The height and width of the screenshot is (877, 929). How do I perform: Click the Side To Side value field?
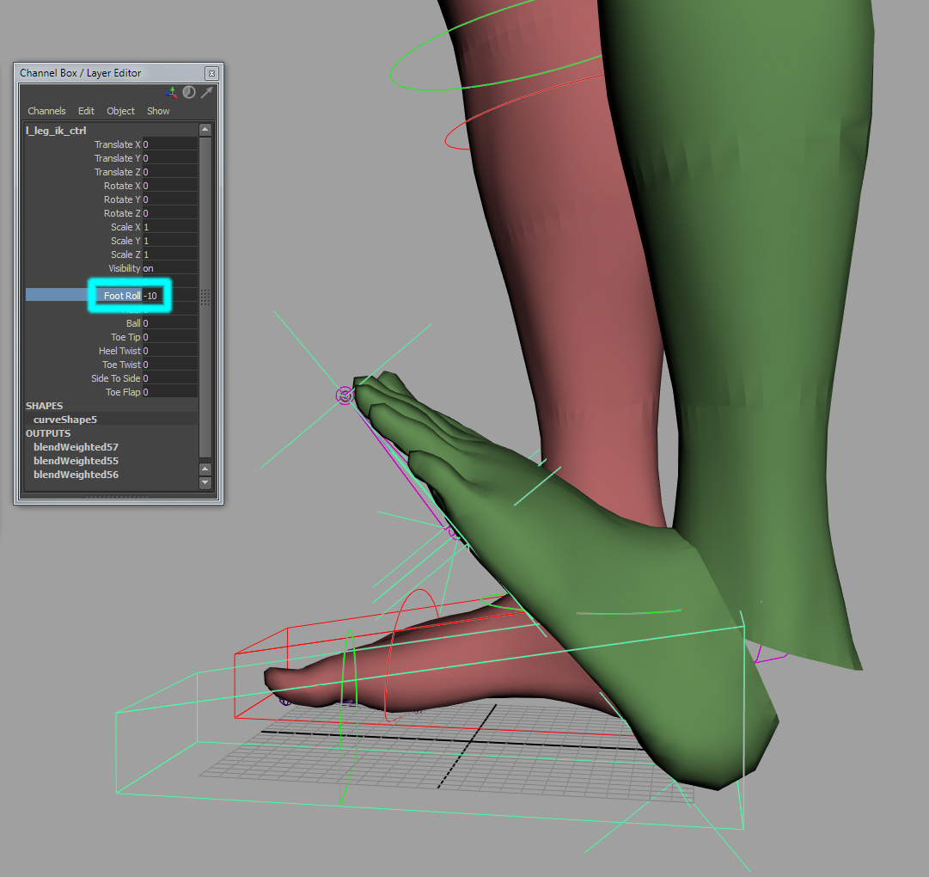tap(170, 378)
